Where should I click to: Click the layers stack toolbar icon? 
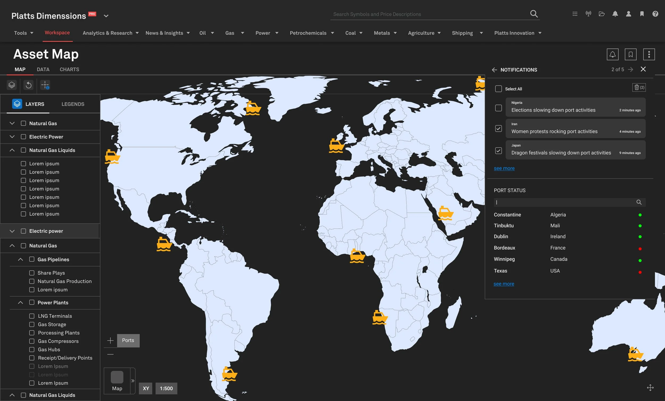click(12, 85)
